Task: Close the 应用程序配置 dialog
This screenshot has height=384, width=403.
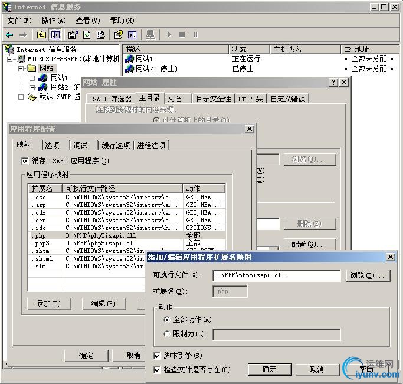Action: 250,129
